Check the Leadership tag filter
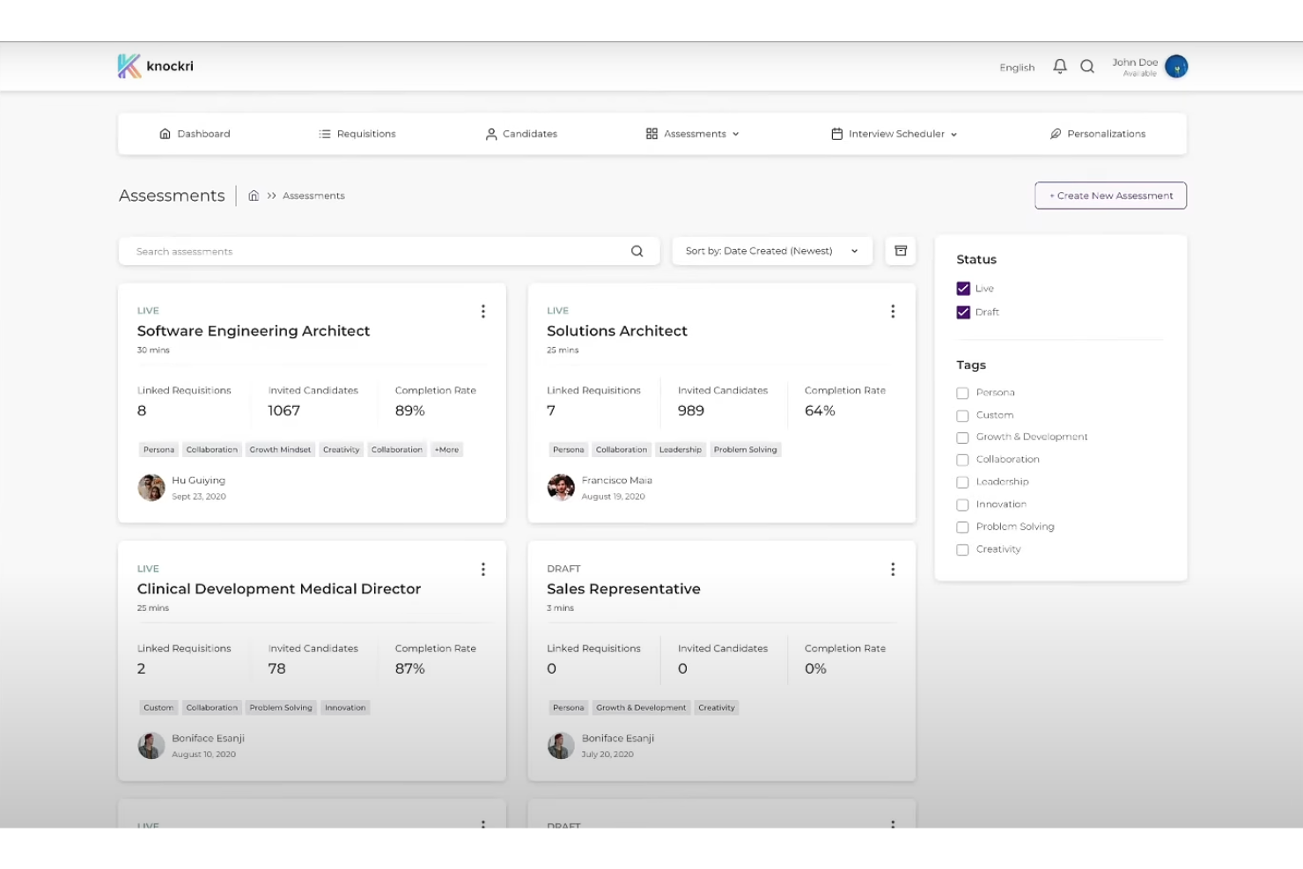Image resolution: width=1303 pixels, height=869 pixels. [x=962, y=482]
